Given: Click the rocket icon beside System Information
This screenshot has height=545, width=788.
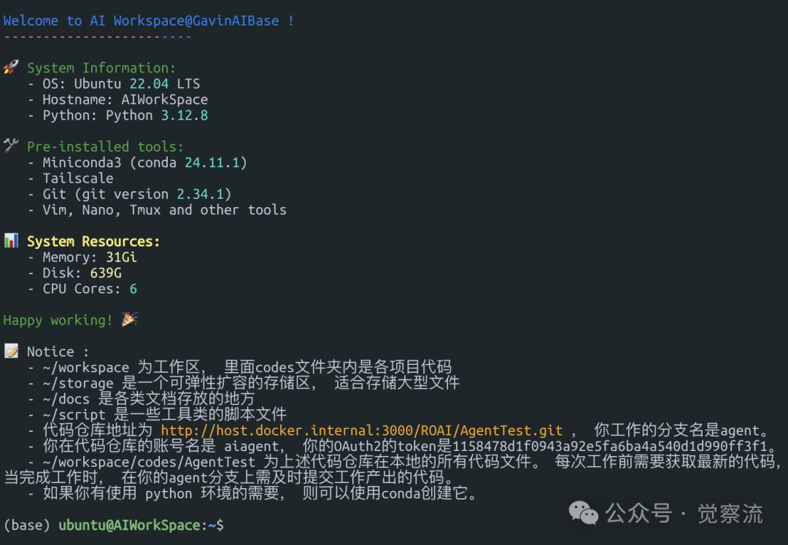Looking at the screenshot, I should point(11,67).
